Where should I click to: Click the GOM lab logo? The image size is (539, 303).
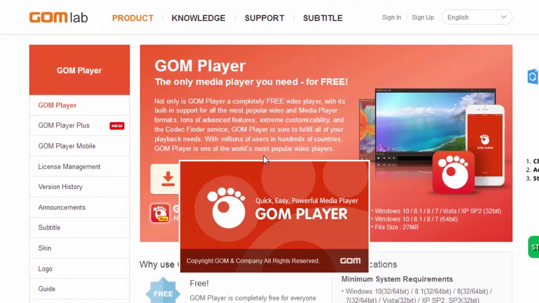[58, 17]
